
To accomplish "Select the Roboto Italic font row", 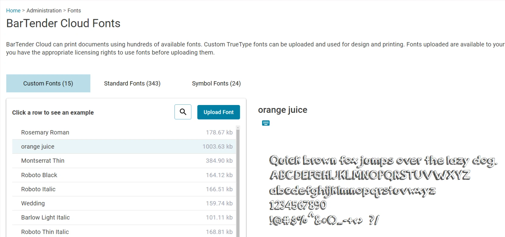I will coord(124,189).
